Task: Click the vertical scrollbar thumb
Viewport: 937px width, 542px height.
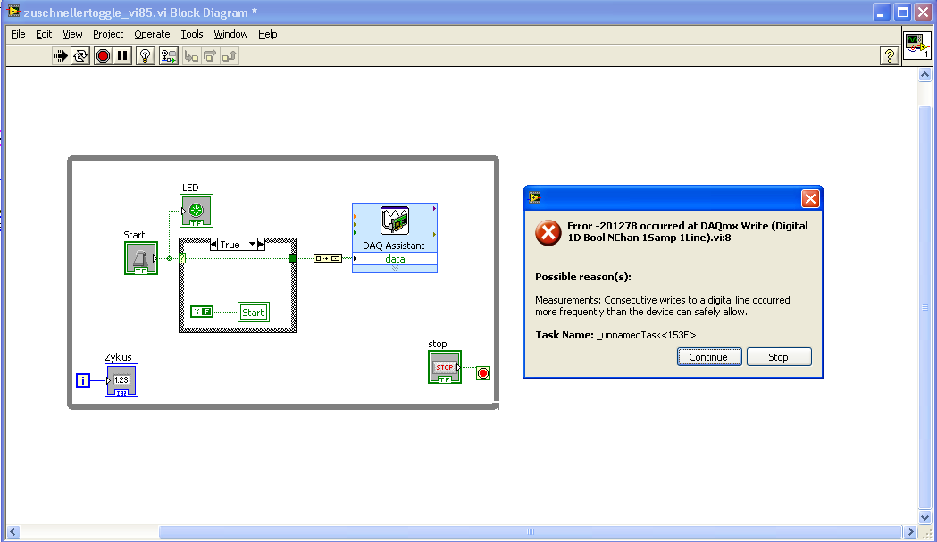Action: pos(925,307)
